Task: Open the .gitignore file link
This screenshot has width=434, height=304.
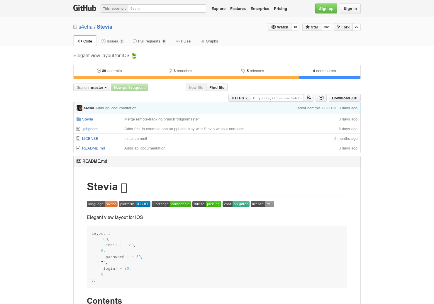Action: click(90, 129)
